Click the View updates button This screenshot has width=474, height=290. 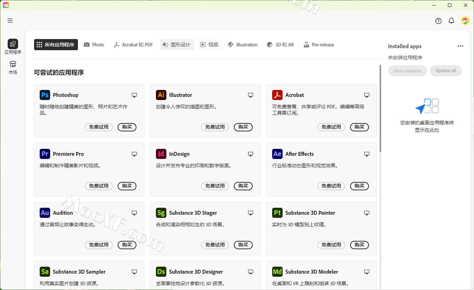tap(408, 71)
